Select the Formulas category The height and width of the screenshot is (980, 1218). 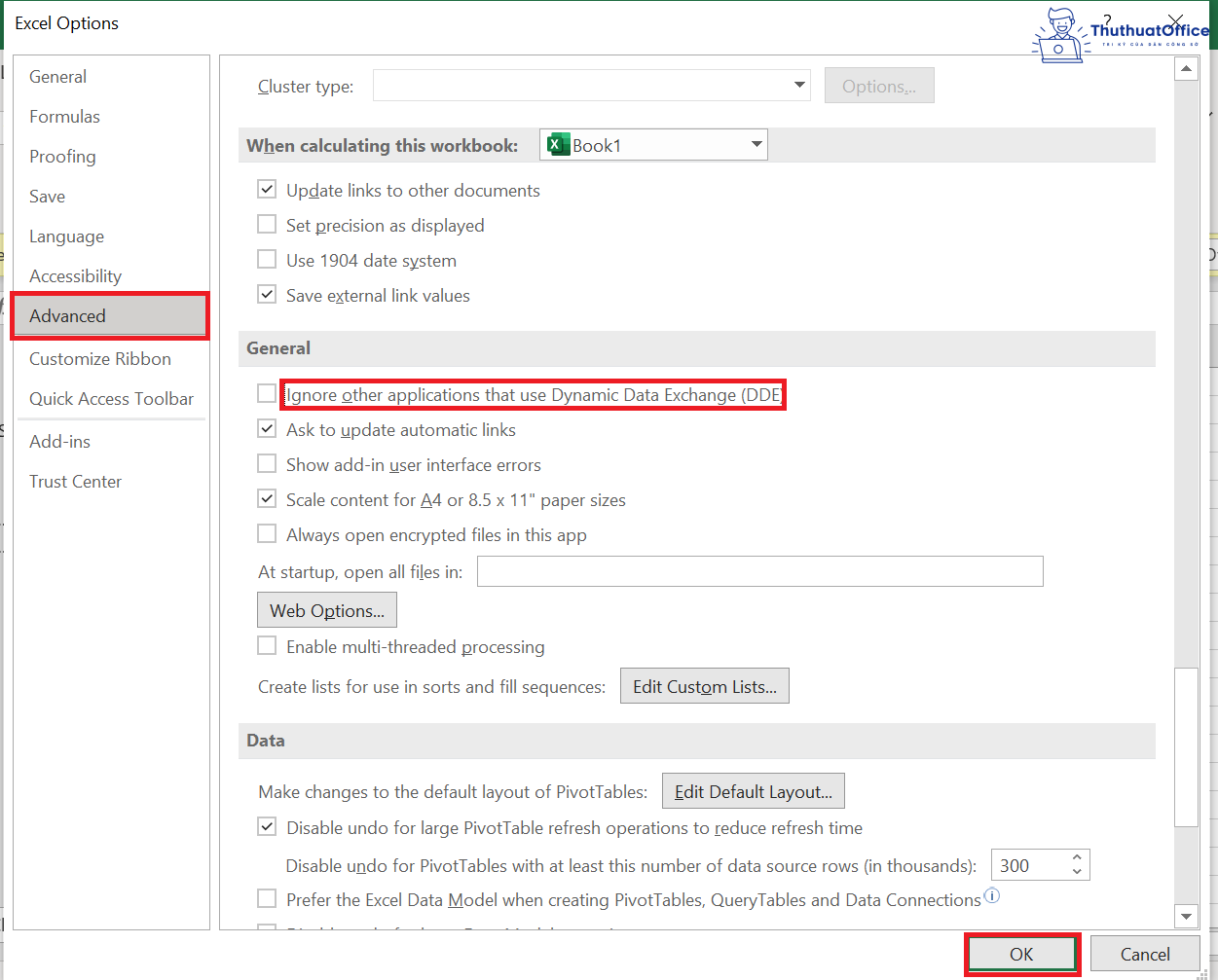point(64,116)
